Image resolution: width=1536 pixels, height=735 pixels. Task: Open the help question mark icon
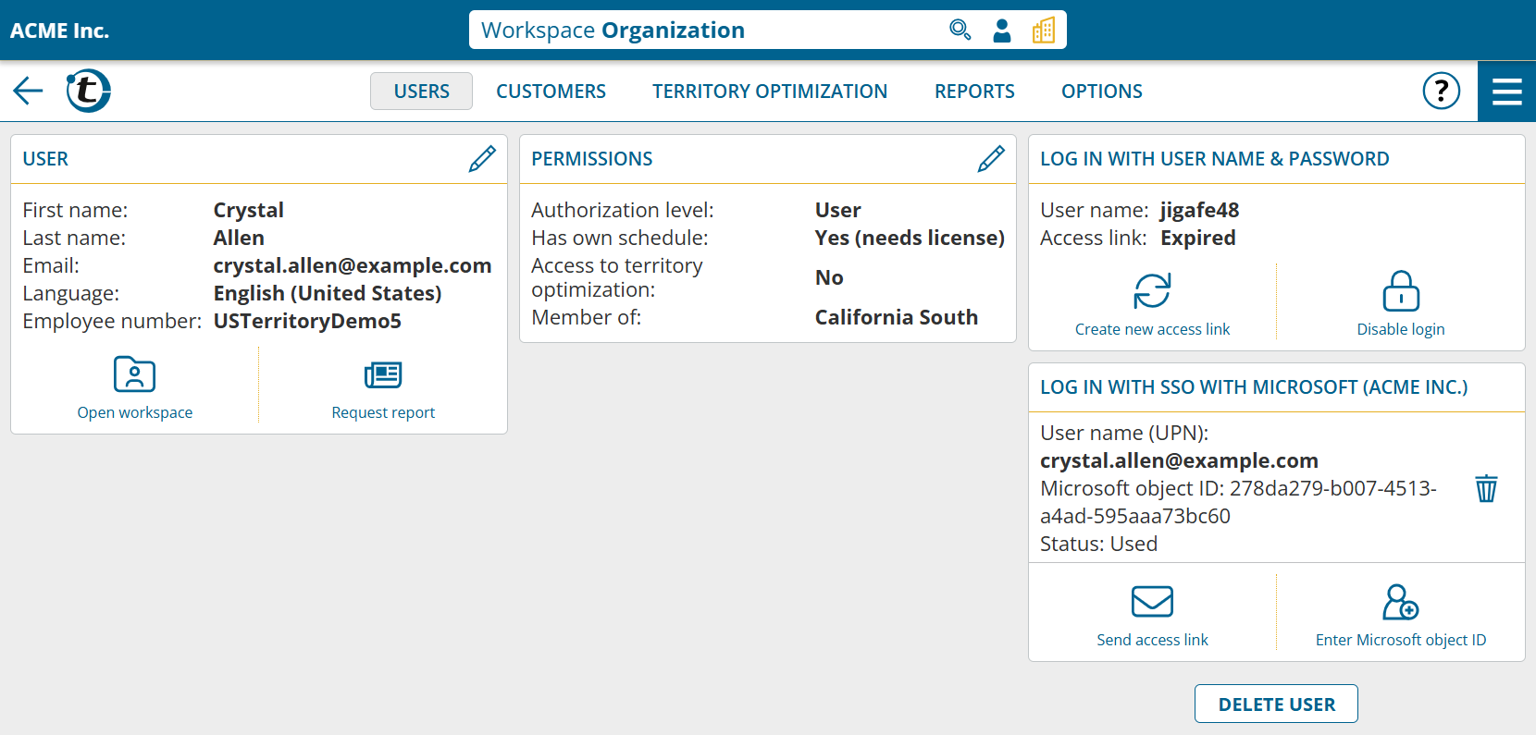(1441, 91)
